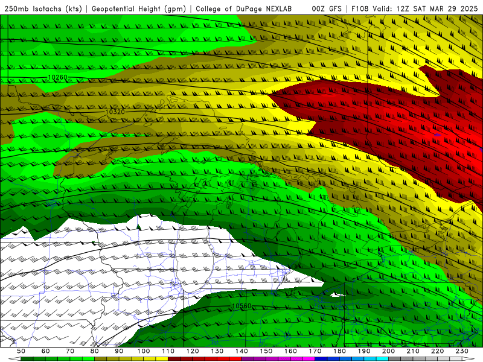Click the '250mb Isotachs (kts)' title text
483x362 pixels.
43,9
